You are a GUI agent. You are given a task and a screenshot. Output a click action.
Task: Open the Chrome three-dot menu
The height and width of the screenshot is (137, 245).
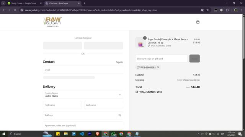point(242,10)
